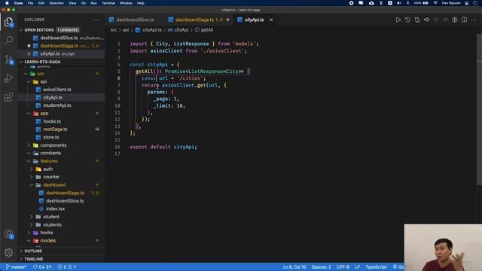Open the Terminal menu

pos(108,3)
